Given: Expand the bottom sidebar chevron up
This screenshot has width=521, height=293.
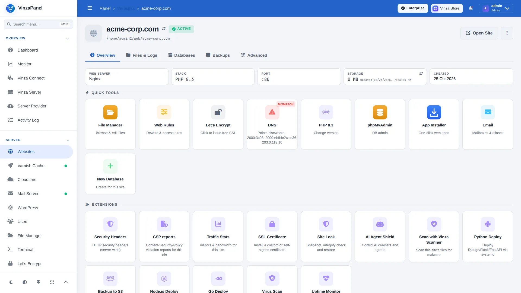Looking at the screenshot, I should (66, 282).
